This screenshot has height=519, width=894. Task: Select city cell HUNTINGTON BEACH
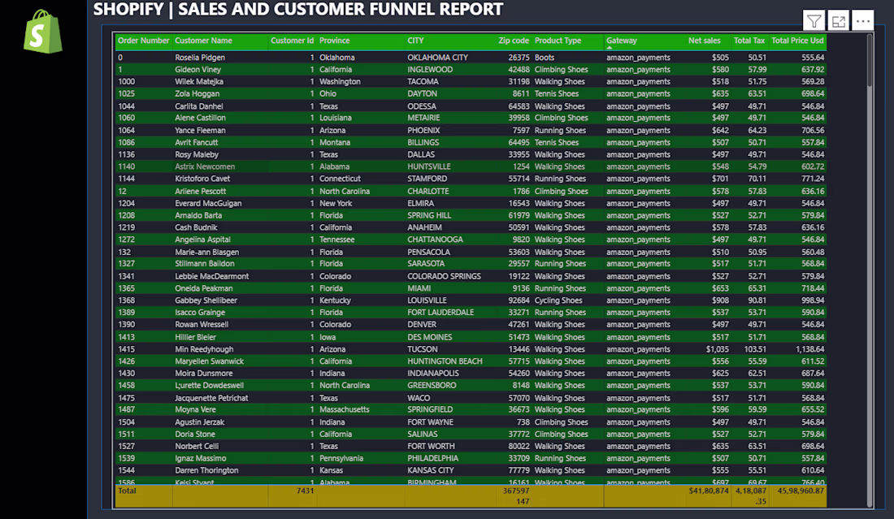pyautogui.click(x=445, y=361)
